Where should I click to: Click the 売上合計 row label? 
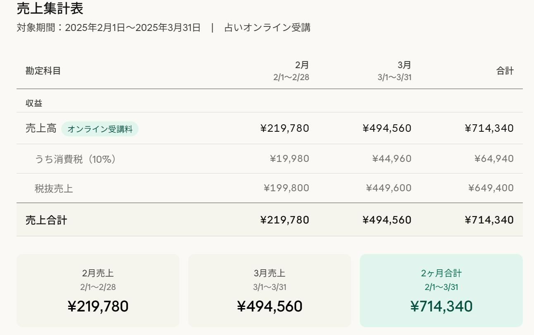pos(46,220)
